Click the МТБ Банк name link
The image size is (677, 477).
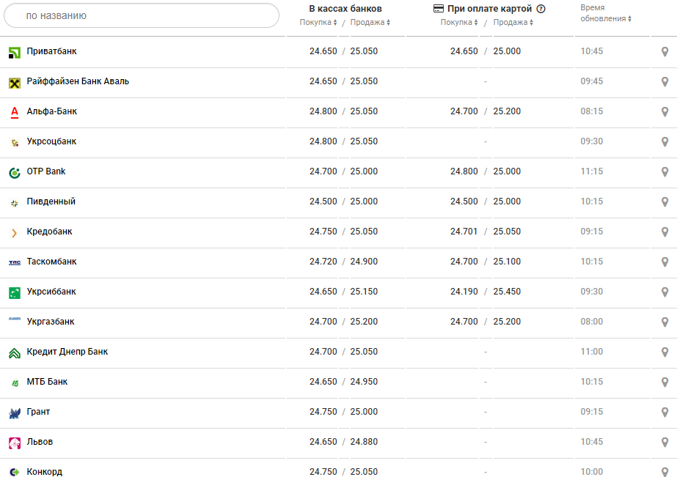pos(47,382)
